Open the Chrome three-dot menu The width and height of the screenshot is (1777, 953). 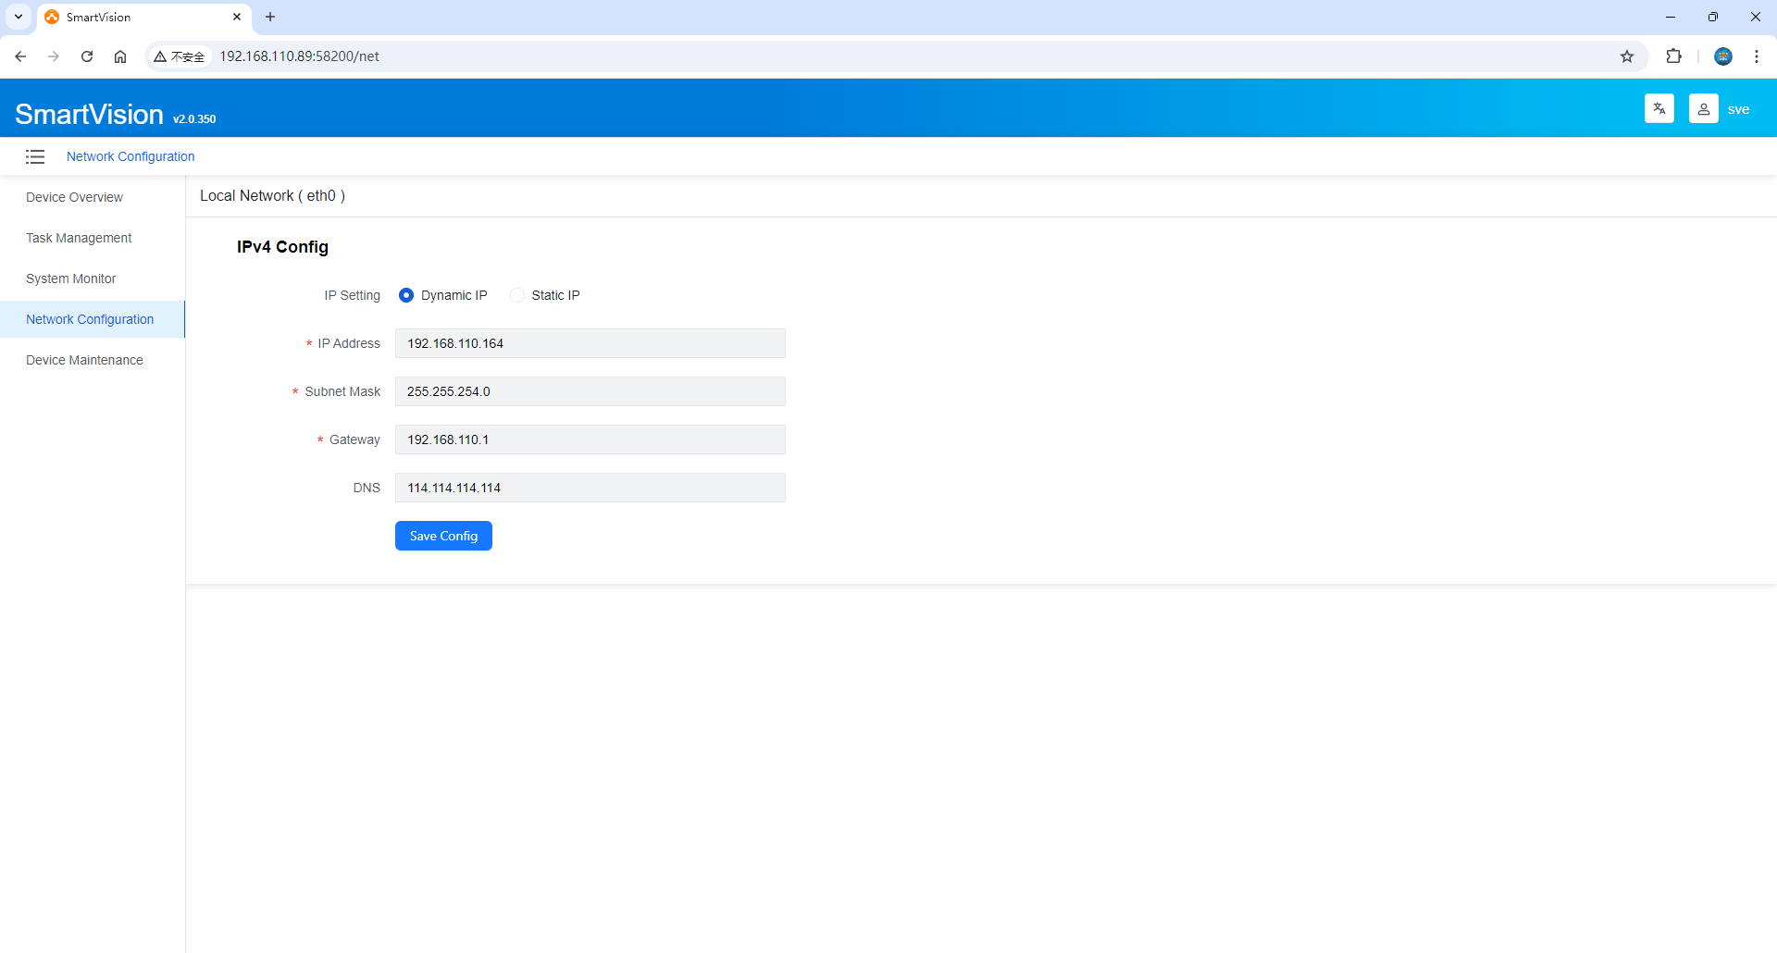pyautogui.click(x=1757, y=56)
